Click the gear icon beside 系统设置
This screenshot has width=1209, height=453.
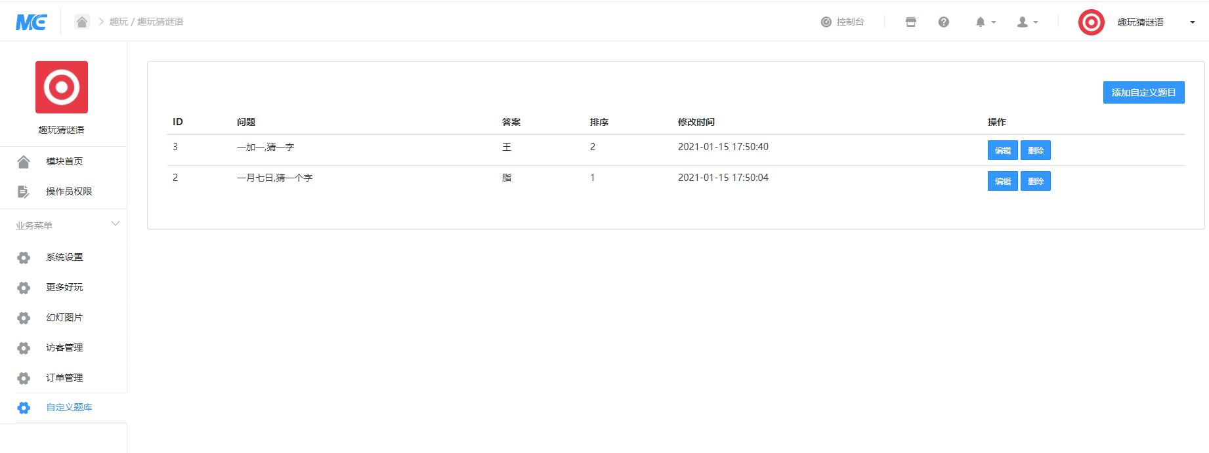[24, 258]
